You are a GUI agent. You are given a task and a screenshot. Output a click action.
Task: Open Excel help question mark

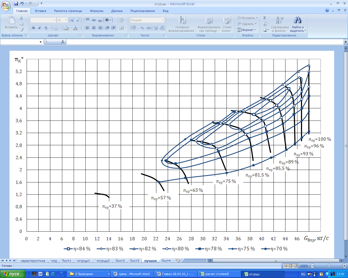[x=327, y=11]
